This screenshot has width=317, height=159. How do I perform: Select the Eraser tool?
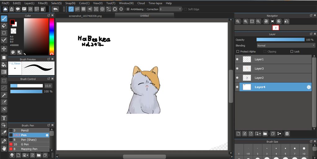pos(4,26)
